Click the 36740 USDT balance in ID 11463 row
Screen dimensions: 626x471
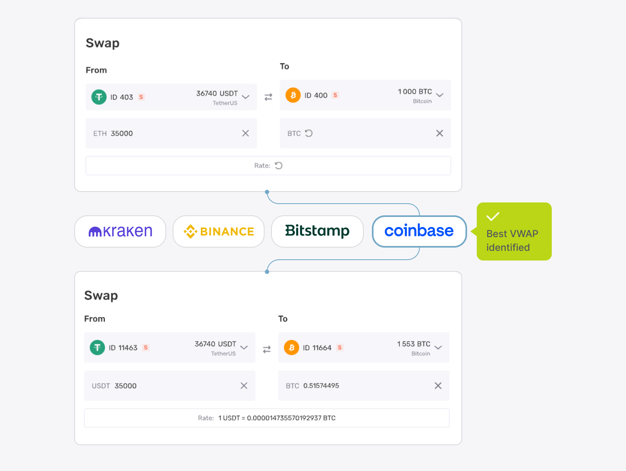pos(215,344)
